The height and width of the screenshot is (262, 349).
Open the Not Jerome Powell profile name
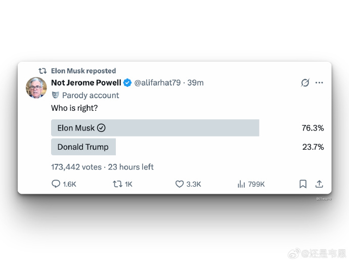pyautogui.click(x=86, y=82)
